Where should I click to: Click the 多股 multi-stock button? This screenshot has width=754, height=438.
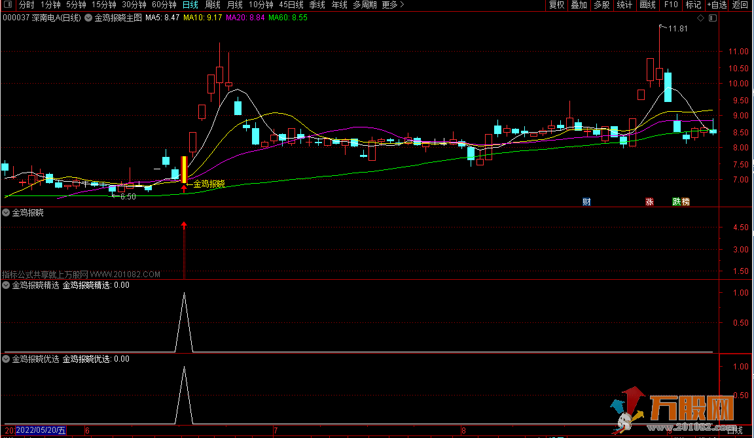(601, 5)
